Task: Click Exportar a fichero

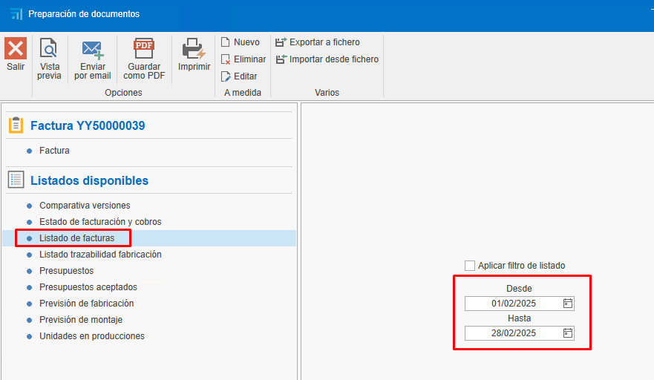Action: [x=318, y=42]
